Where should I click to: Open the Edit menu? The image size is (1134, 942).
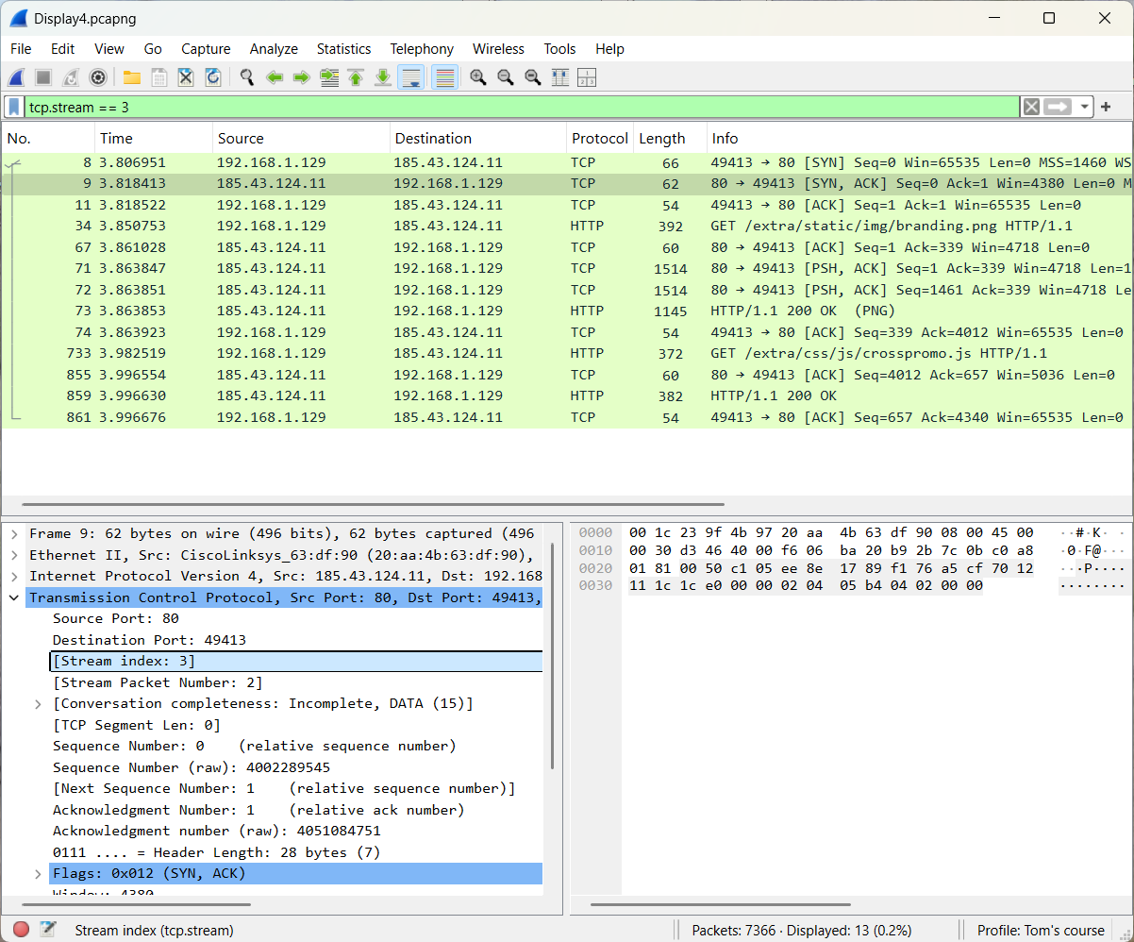pyautogui.click(x=63, y=49)
